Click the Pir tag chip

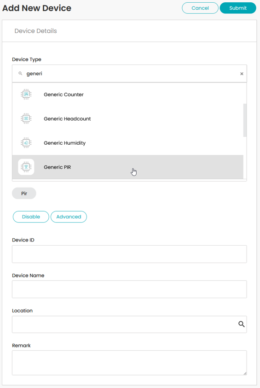point(24,193)
